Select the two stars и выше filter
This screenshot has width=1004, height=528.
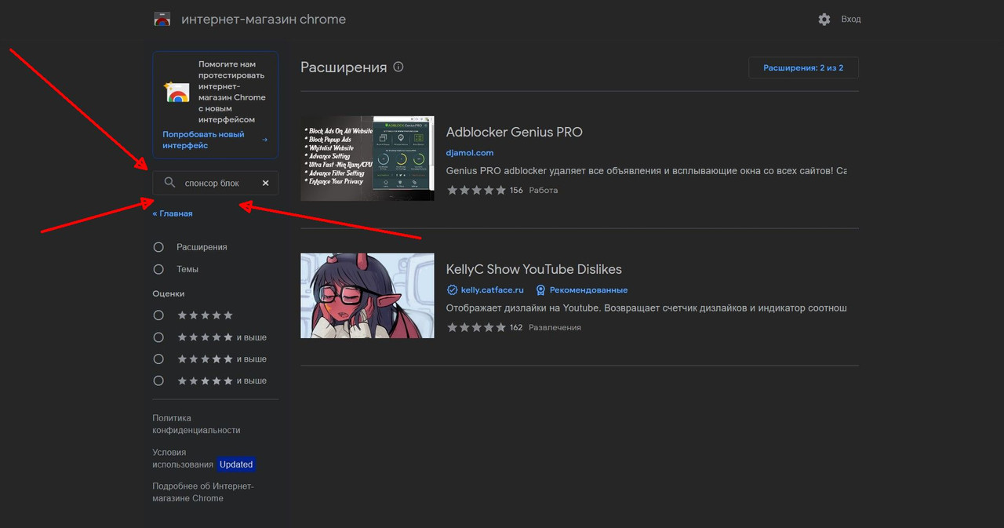click(158, 381)
